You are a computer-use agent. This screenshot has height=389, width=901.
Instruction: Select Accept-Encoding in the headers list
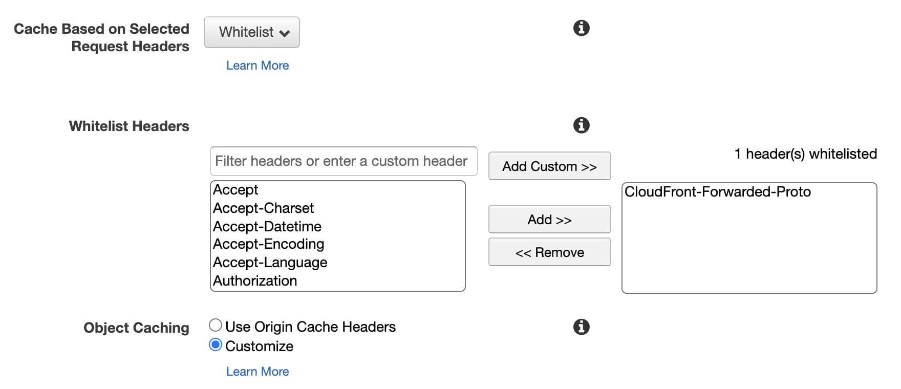click(x=268, y=244)
